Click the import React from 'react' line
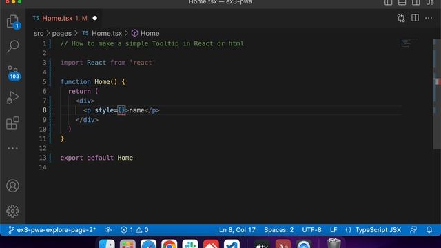The width and height of the screenshot is (441, 248). pyautogui.click(x=107, y=63)
